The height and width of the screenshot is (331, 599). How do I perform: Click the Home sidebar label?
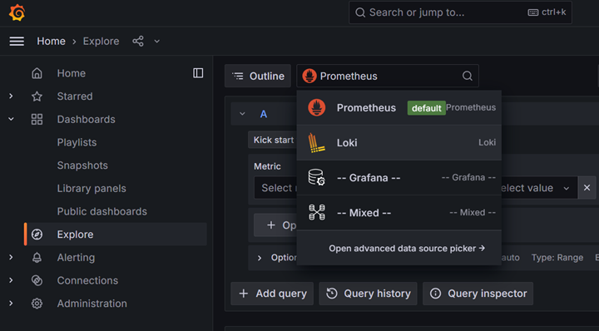tap(72, 73)
